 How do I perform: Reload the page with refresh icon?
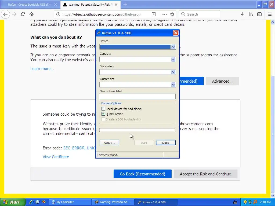click(23, 14)
